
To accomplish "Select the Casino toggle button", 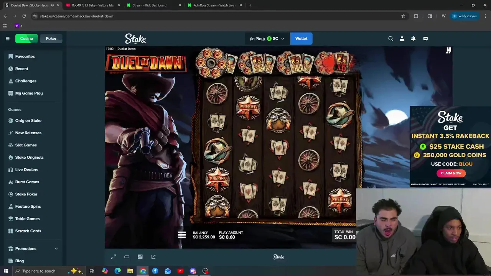I will (x=26, y=38).
